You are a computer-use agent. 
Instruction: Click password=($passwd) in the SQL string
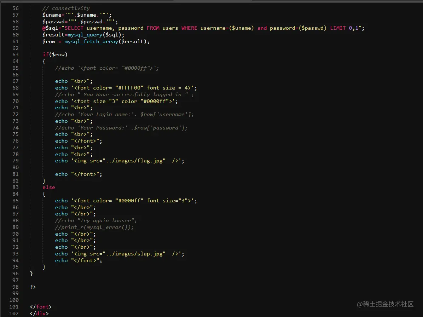[x=298, y=28]
